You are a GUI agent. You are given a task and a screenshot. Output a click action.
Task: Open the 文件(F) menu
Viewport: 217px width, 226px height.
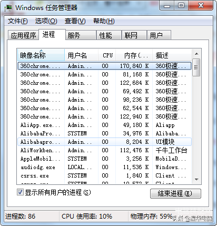tap(17, 21)
